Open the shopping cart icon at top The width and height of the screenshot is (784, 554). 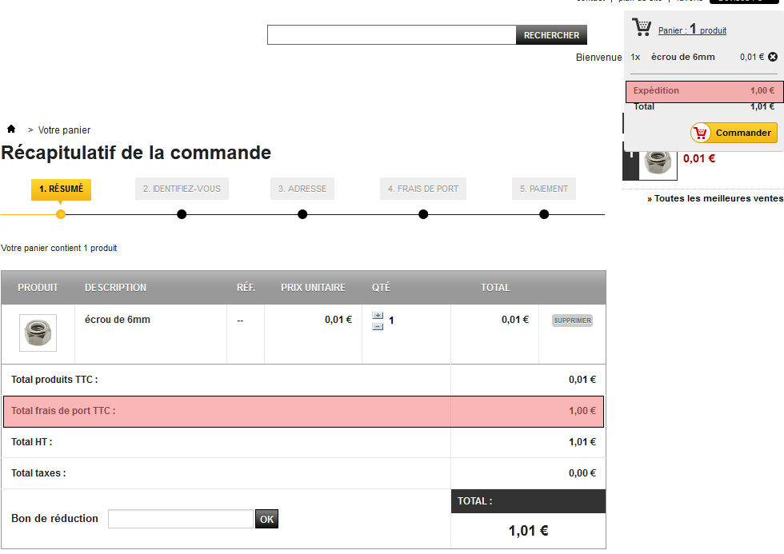[642, 27]
